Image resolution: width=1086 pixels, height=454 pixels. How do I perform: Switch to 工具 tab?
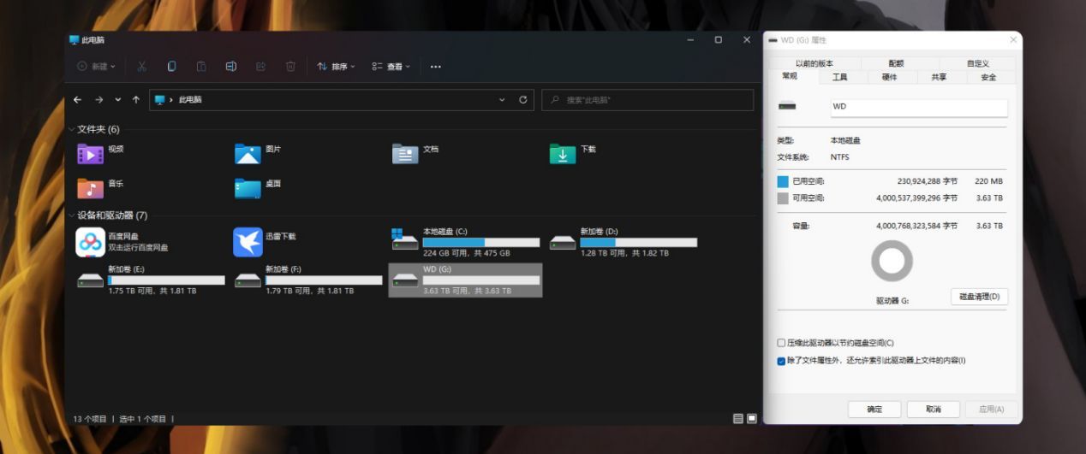tap(839, 77)
